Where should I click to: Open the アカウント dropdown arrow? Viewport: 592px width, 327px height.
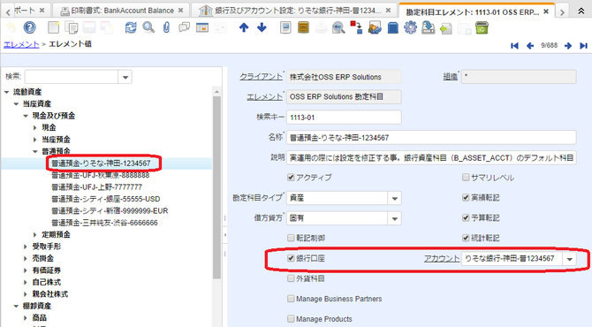tap(570, 259)
